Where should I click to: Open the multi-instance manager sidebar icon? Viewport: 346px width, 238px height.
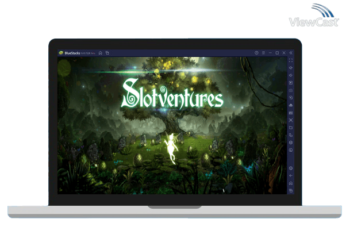[291, 135]
